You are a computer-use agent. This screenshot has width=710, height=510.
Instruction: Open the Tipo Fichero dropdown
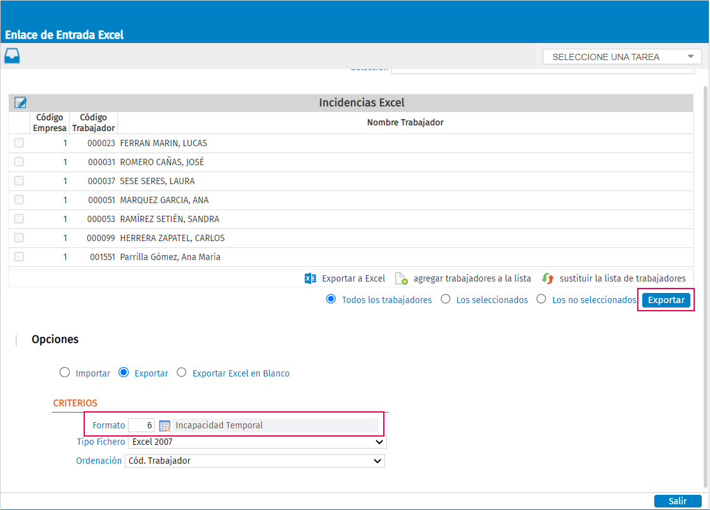(x=257, y=442)
